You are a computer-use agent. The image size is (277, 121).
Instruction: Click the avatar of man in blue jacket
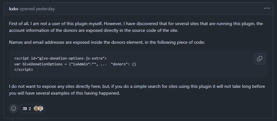coord(40,108)
